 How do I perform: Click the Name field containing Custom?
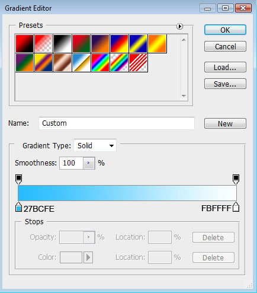(x=117, y=123)
